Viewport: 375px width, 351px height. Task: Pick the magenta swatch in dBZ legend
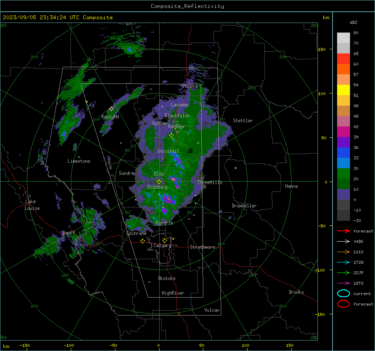(x=343, y=132)
